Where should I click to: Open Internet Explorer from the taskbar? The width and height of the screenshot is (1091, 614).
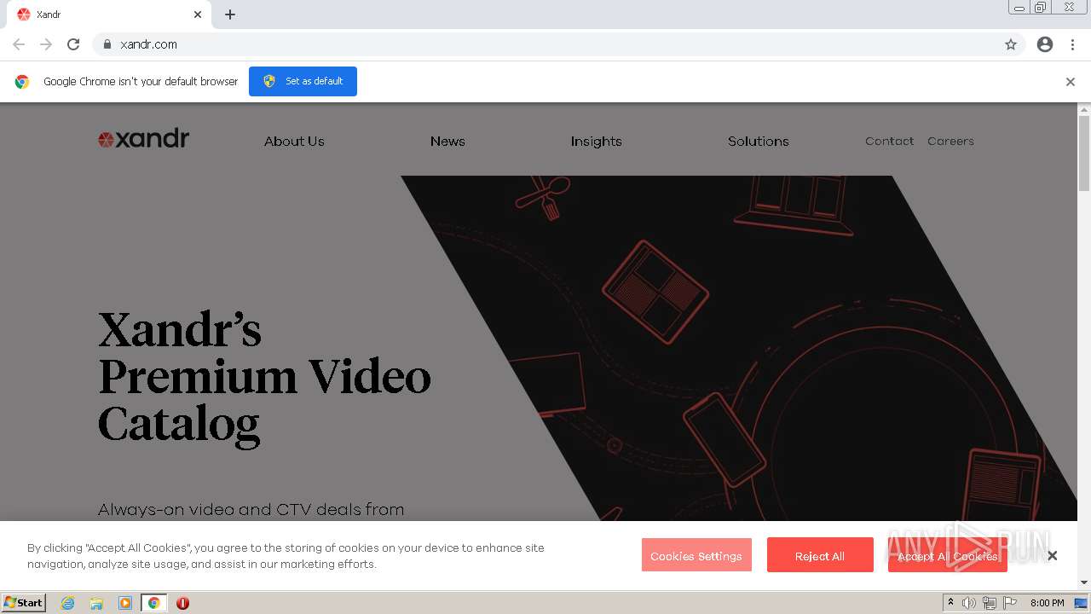pyautogui.click(x=68, y=603)
